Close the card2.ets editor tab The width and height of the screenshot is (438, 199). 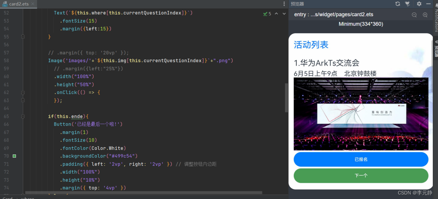click(x=32, y=4)
